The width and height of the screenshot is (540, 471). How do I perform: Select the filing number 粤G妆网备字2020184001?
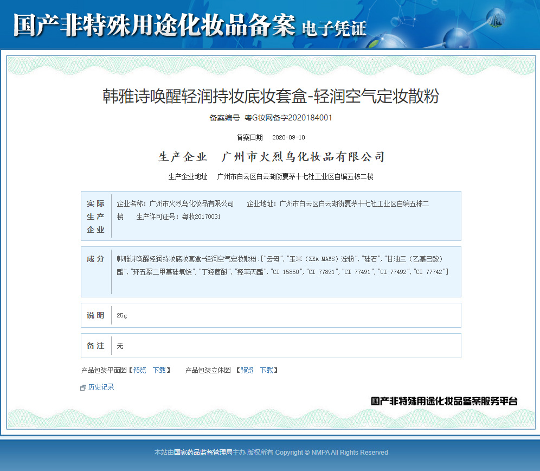coord(288,118)
